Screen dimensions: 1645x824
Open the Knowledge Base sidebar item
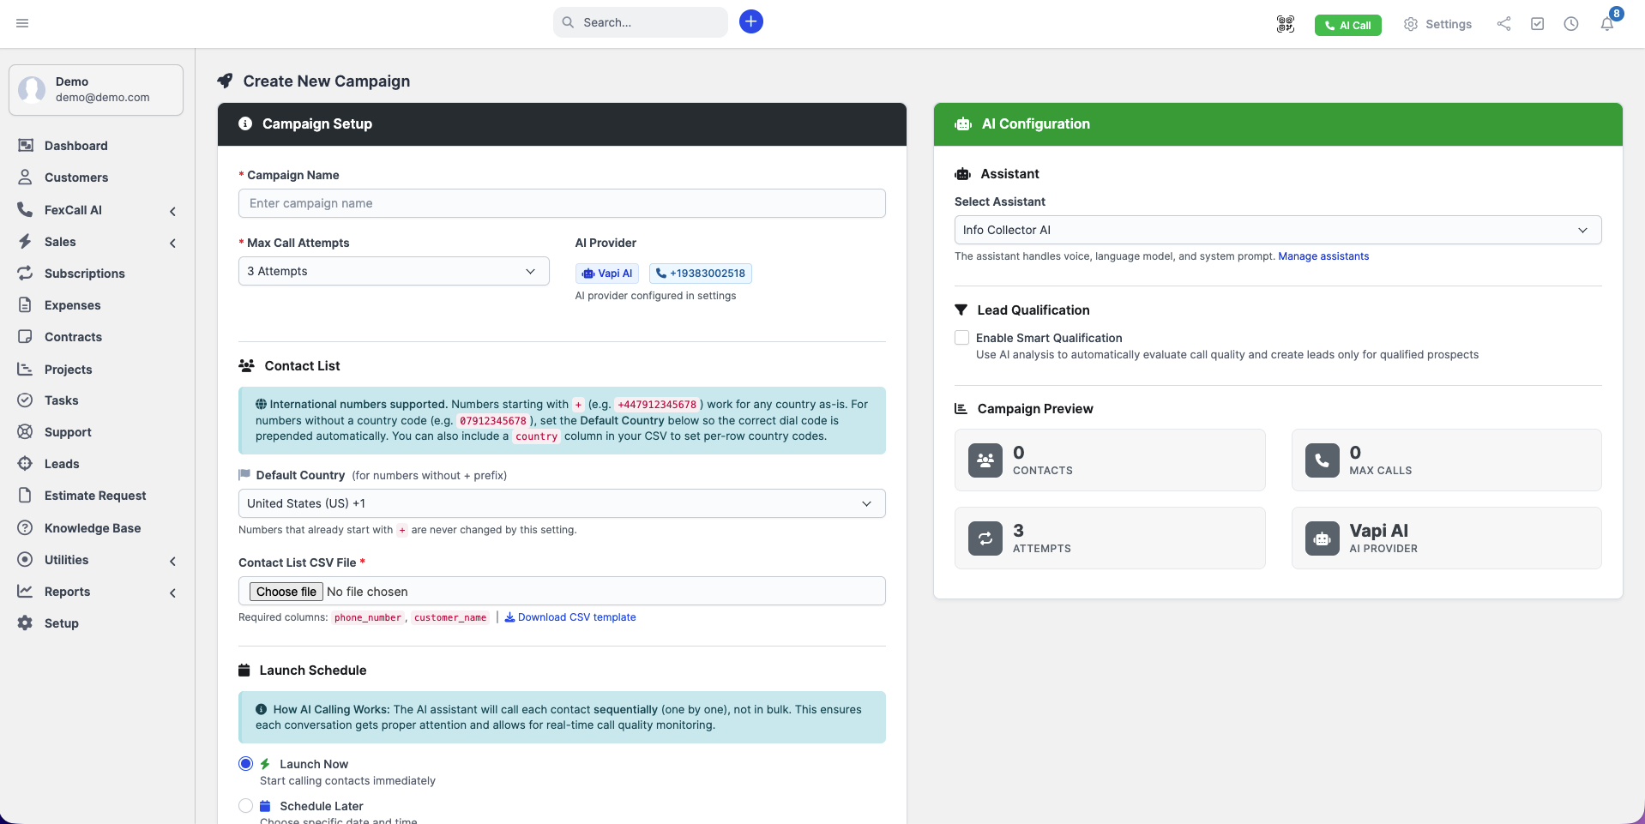click(x=91, y=527)
